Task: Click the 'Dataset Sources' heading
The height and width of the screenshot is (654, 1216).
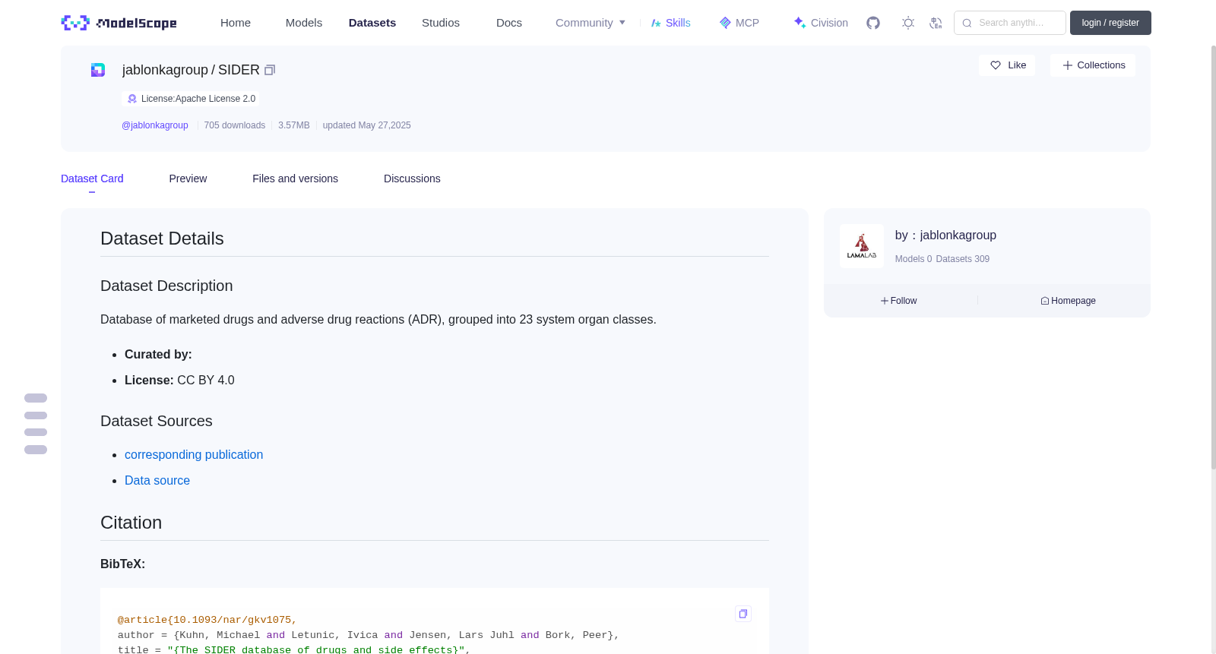Action: tap(157, 421)
